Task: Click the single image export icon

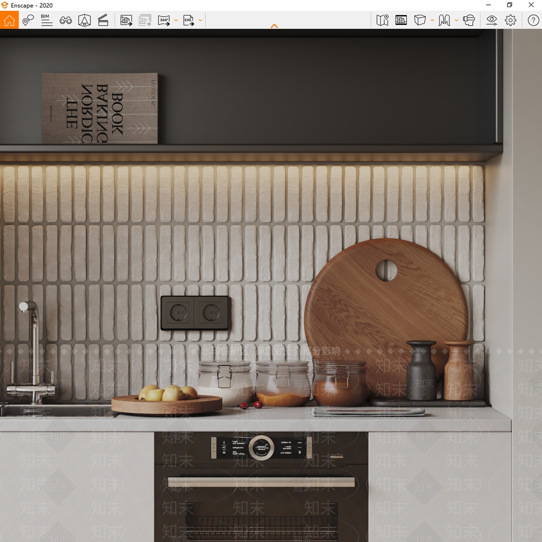Action: [126, 20]
